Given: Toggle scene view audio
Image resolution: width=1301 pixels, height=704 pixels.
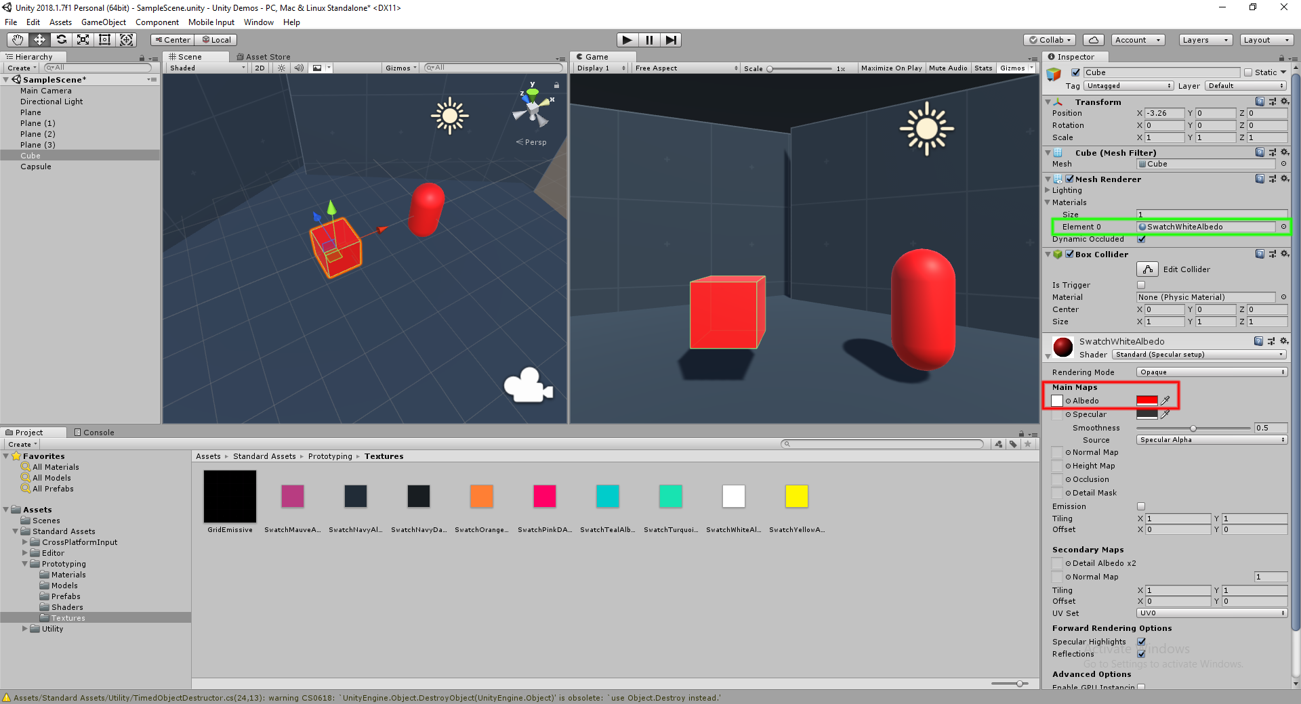Looking at the screenshot, I should pyautogui.click(x=300, y=68).
